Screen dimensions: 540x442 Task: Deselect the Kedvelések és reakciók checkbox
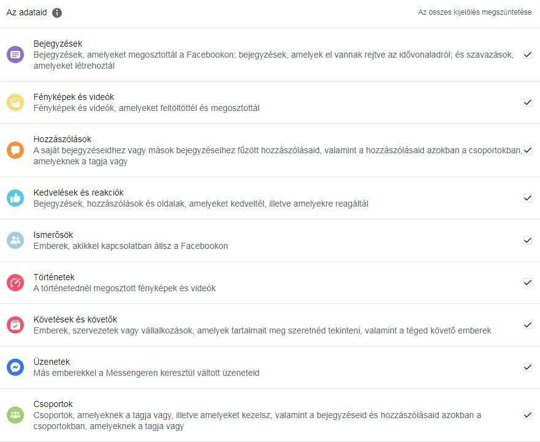527,198
